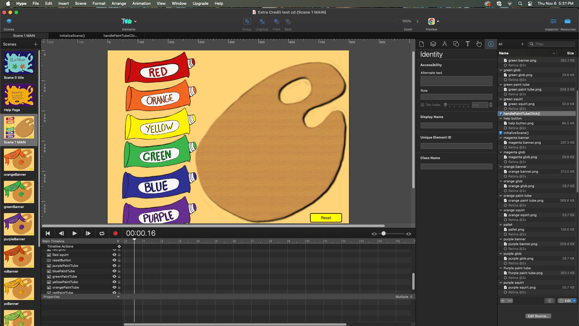Open the Scene inspector layers tab
Image resolution: width=579 pixels, height=326 pixels.
433,44
